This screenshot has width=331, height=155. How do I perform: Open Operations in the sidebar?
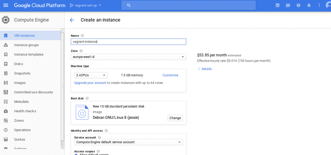[30, 130]
